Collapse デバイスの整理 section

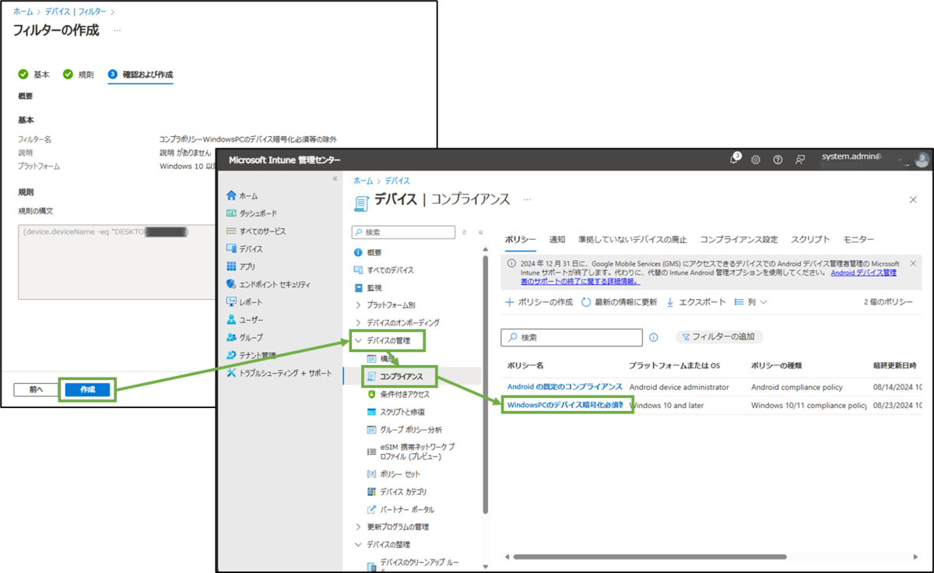381,544
